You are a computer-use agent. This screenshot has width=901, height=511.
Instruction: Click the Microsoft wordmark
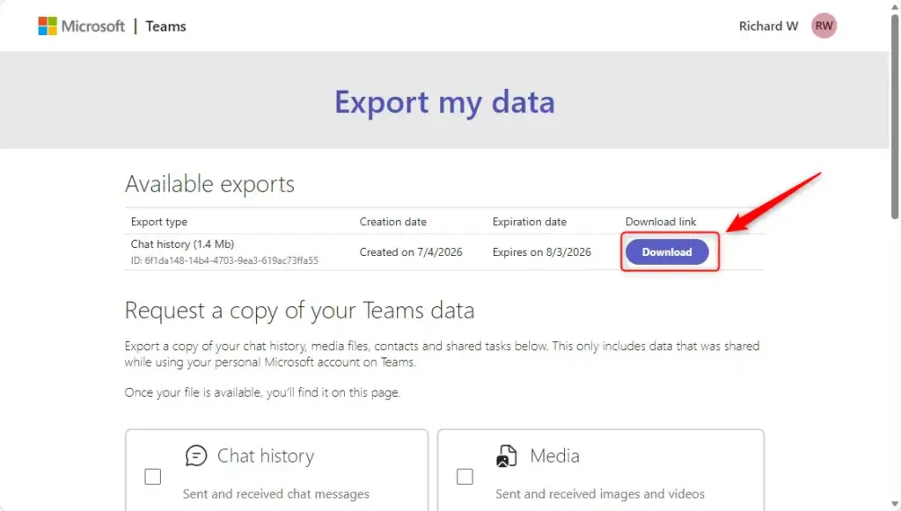coord(92,26)
